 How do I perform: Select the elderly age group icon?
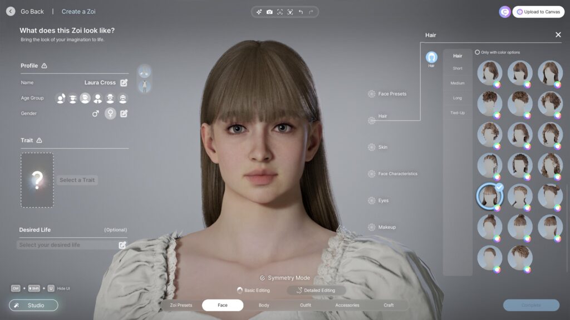[122, 98]
